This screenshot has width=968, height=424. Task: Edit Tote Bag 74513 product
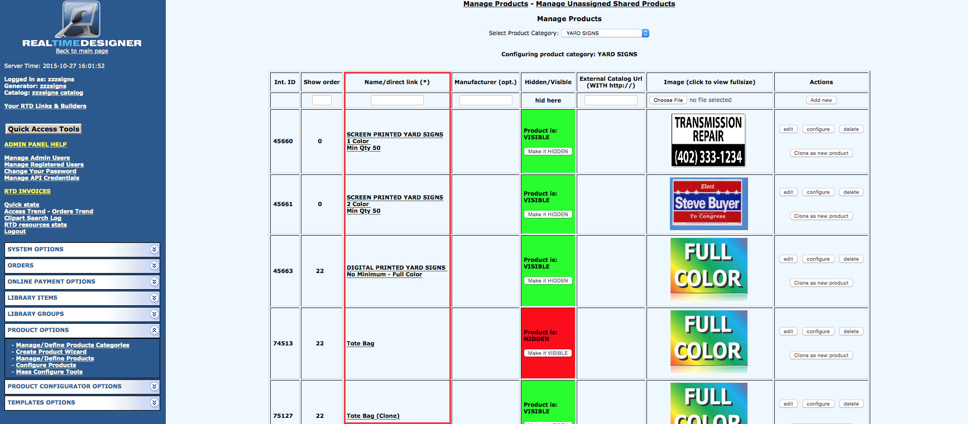coord(788,332)
